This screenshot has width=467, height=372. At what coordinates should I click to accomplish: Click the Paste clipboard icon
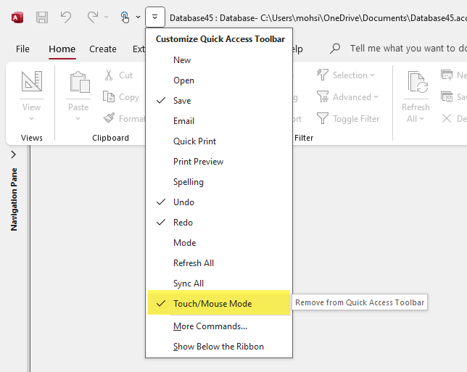pyautogui.click(x=78, y=83)
